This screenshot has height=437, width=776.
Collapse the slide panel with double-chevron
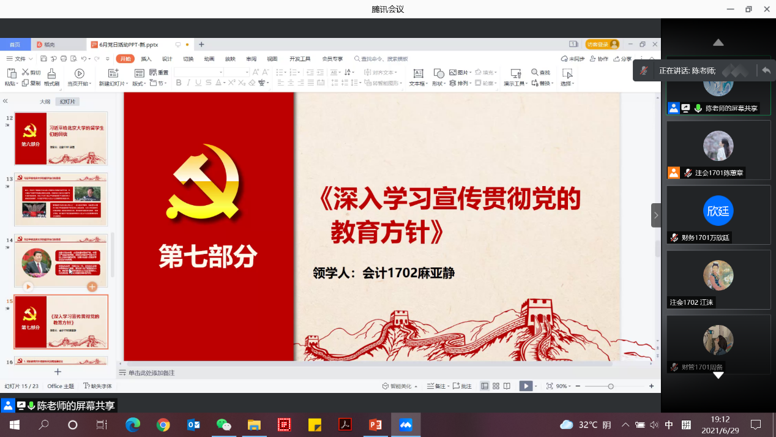pos(6,102)
